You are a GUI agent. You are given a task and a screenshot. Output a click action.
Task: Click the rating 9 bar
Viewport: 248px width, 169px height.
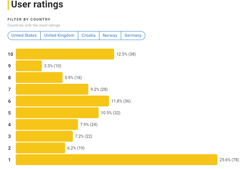tap(29, 66)
